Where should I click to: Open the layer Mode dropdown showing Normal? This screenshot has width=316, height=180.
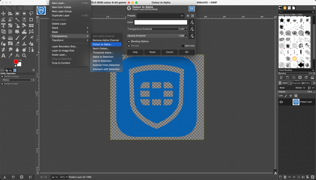[x=301, y=87]
